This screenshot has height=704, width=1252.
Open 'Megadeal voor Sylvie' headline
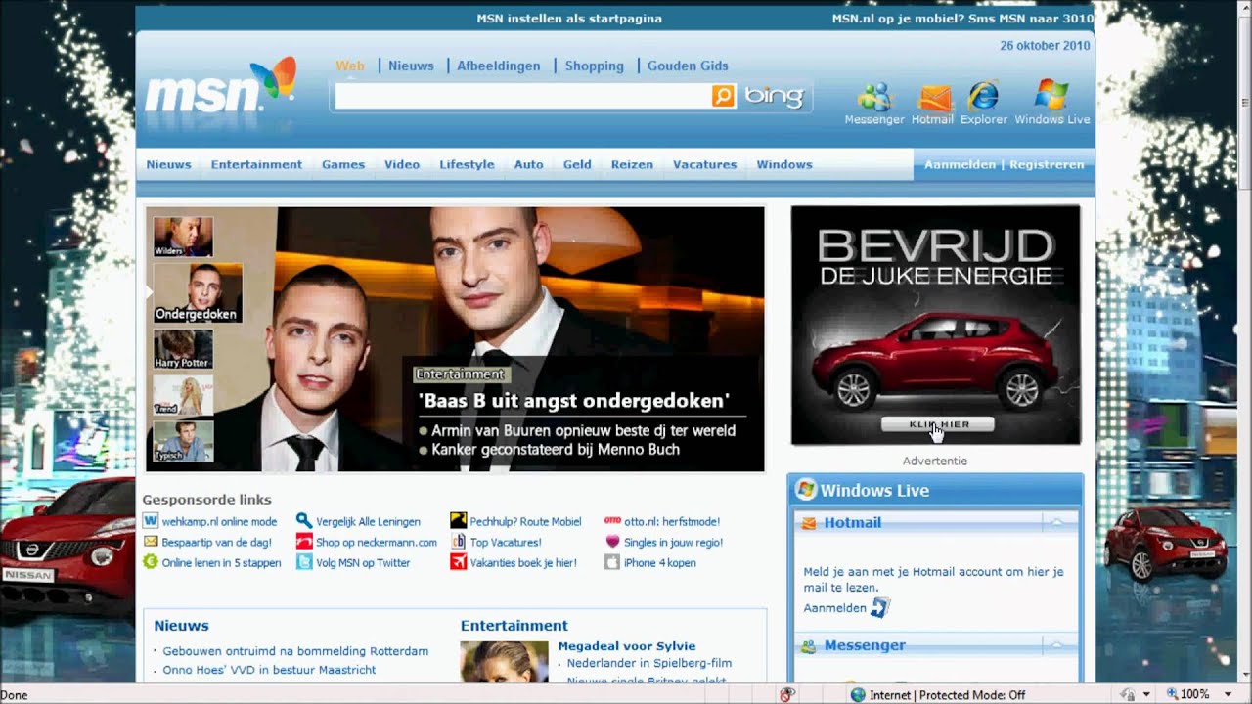[x=627, y=645]
